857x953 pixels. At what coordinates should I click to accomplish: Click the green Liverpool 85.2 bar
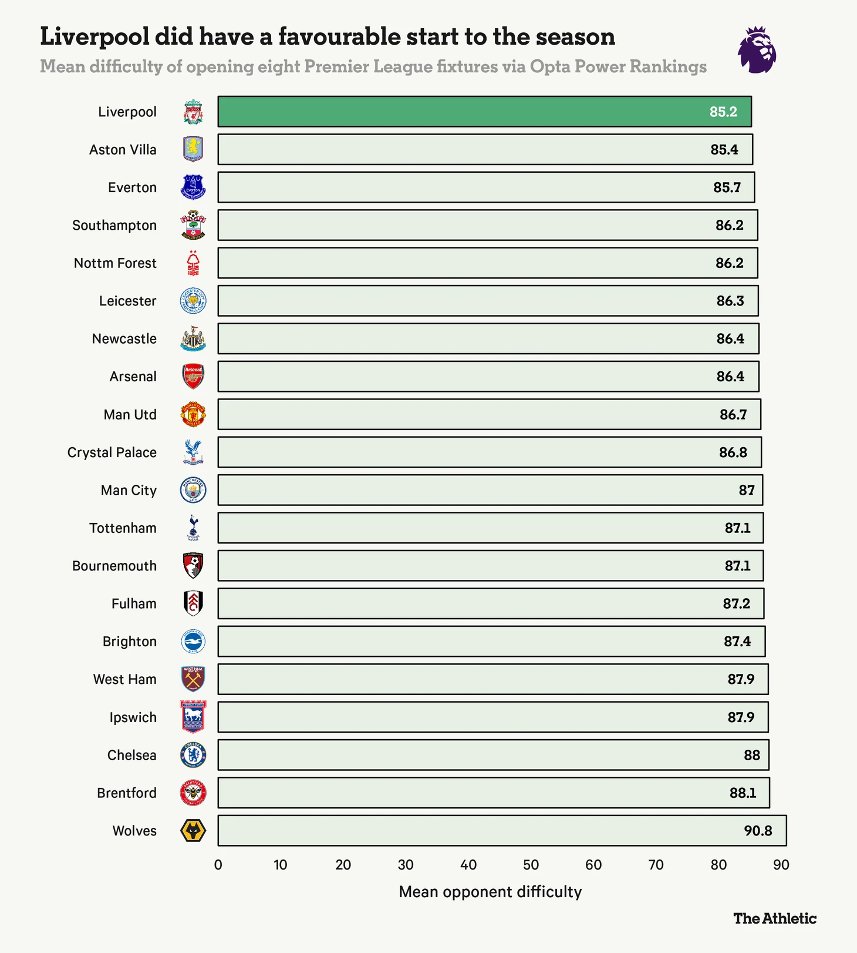click(x=484, y=112)
